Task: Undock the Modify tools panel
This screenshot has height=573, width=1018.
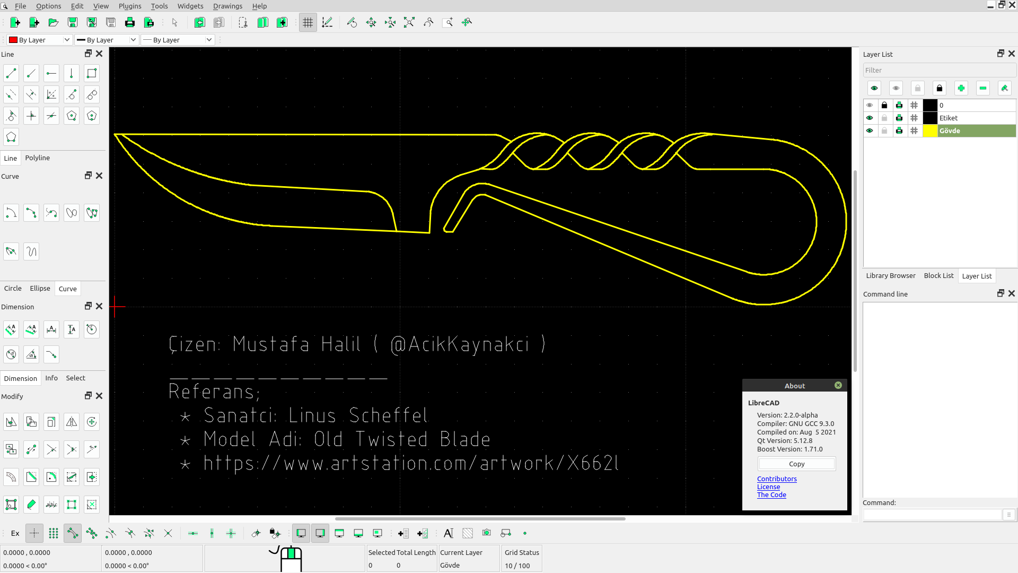Action: tap(89, 396)
